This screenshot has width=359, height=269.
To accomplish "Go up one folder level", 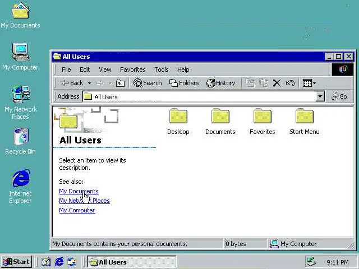I will point(120,83).
